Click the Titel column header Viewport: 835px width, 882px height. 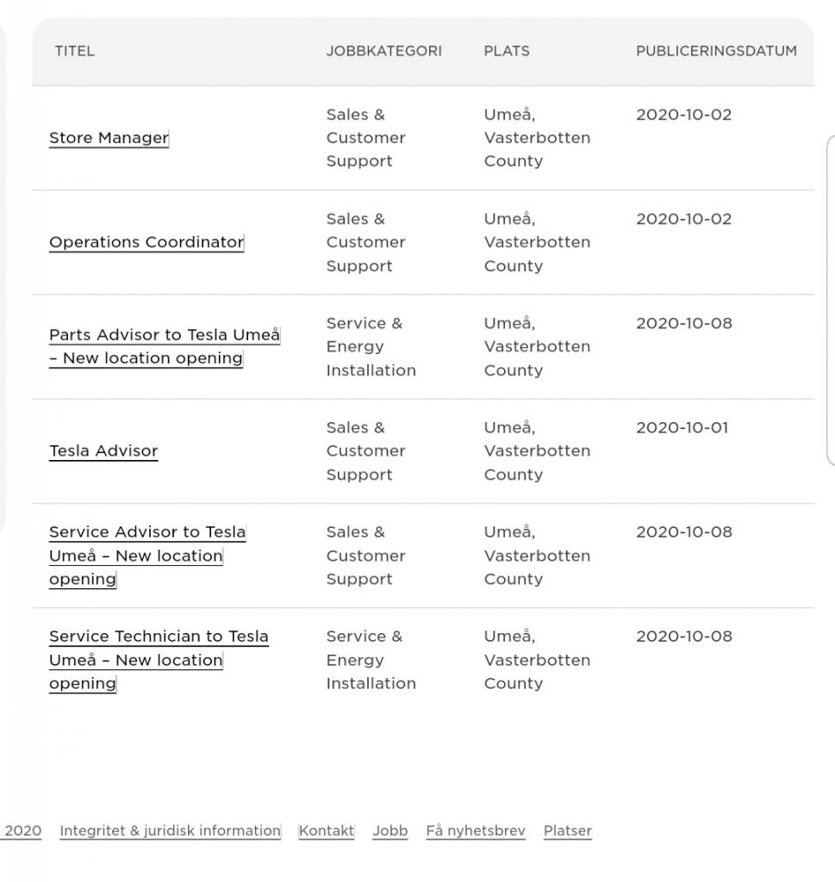point(75,51)
